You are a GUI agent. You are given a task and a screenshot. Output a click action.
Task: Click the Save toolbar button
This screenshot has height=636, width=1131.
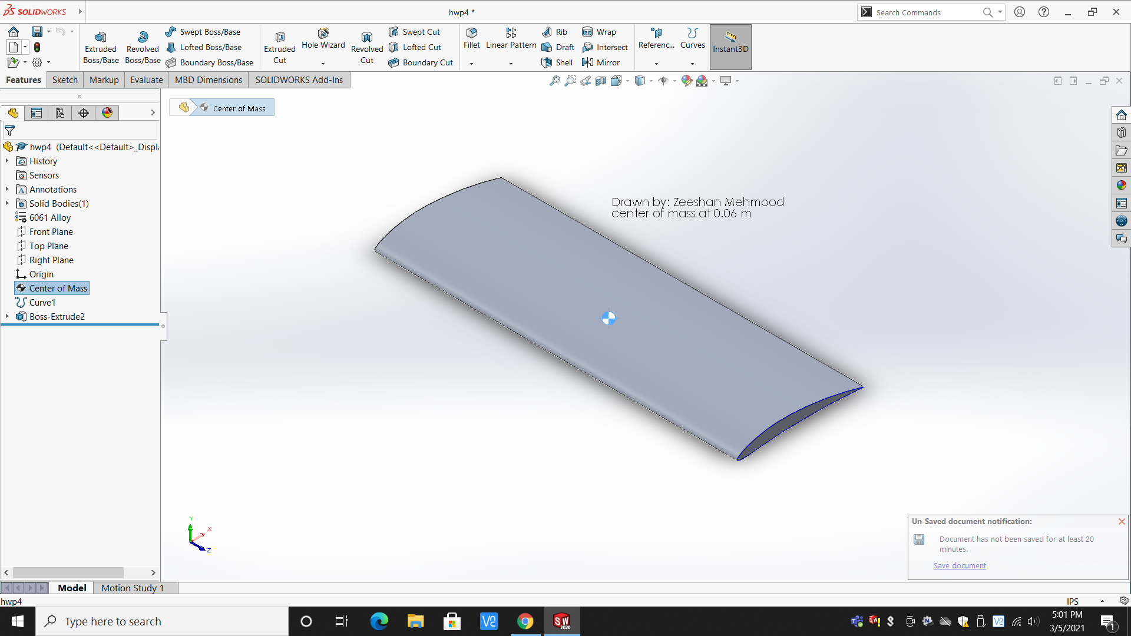37,32
